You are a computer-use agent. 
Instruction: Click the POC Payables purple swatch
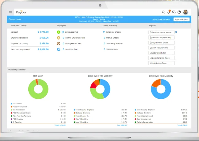[12, 119]
